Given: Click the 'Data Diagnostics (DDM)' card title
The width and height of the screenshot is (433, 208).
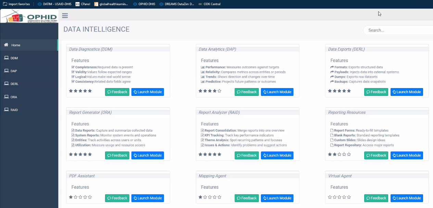Looking at the screenshot, I should (91, 49).
